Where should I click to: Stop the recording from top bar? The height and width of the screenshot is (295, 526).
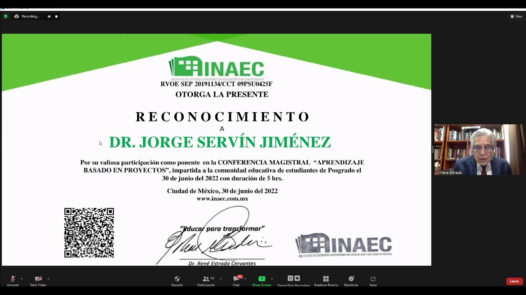56,16
